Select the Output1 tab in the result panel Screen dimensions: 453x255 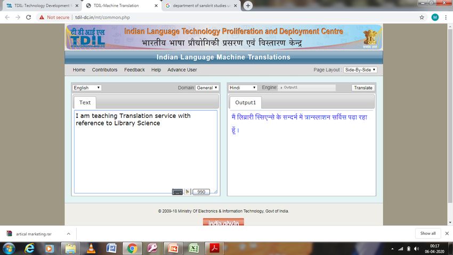[x=245, y=102]
